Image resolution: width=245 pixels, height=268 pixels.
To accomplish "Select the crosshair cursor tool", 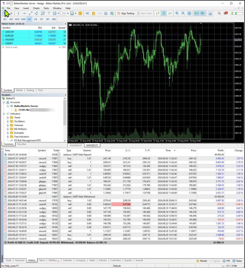I will [11, 14].
